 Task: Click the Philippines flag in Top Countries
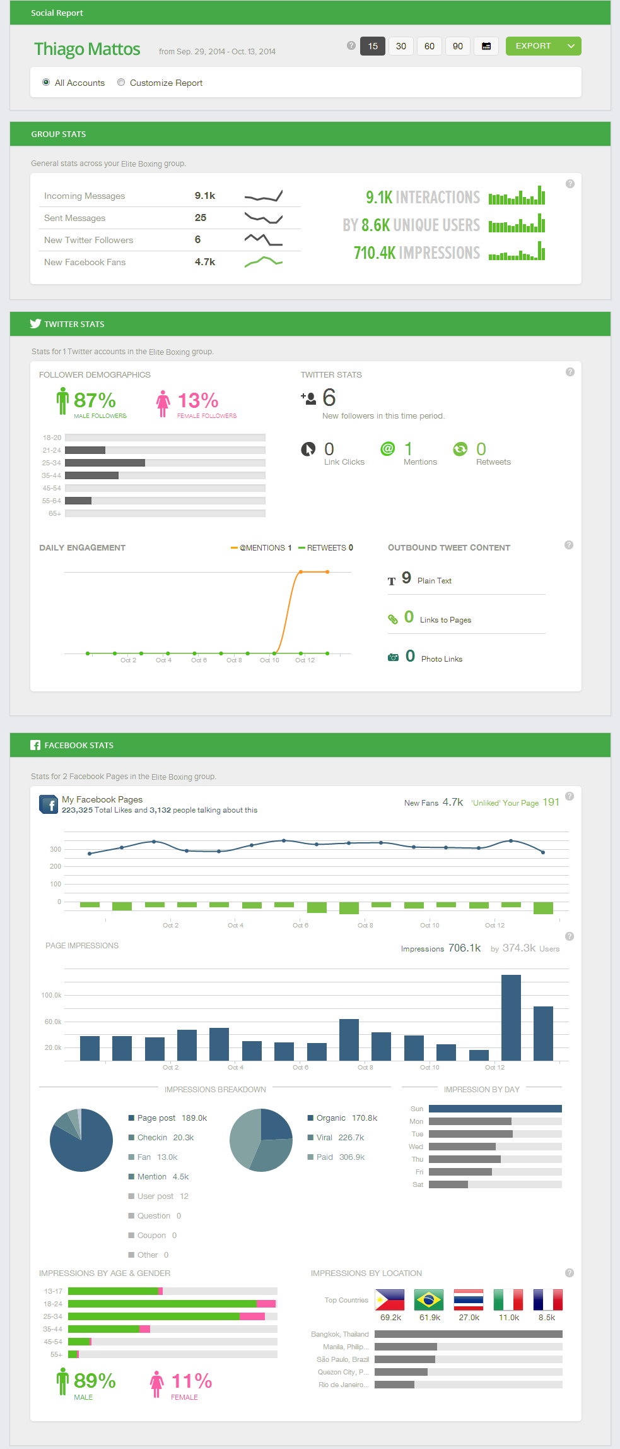[390, 1300]
